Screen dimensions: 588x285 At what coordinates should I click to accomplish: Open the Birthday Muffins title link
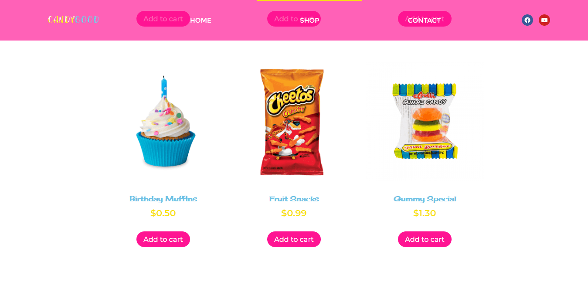[x=163, y=199]
